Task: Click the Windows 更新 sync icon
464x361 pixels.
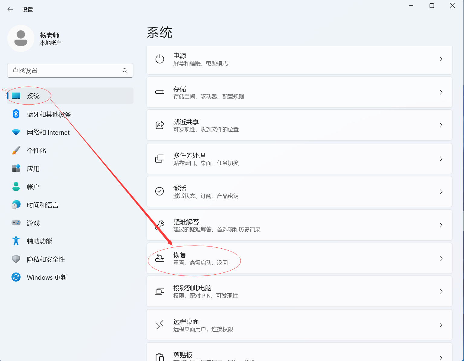Action: pyautogui.click(x=16, y=277)
